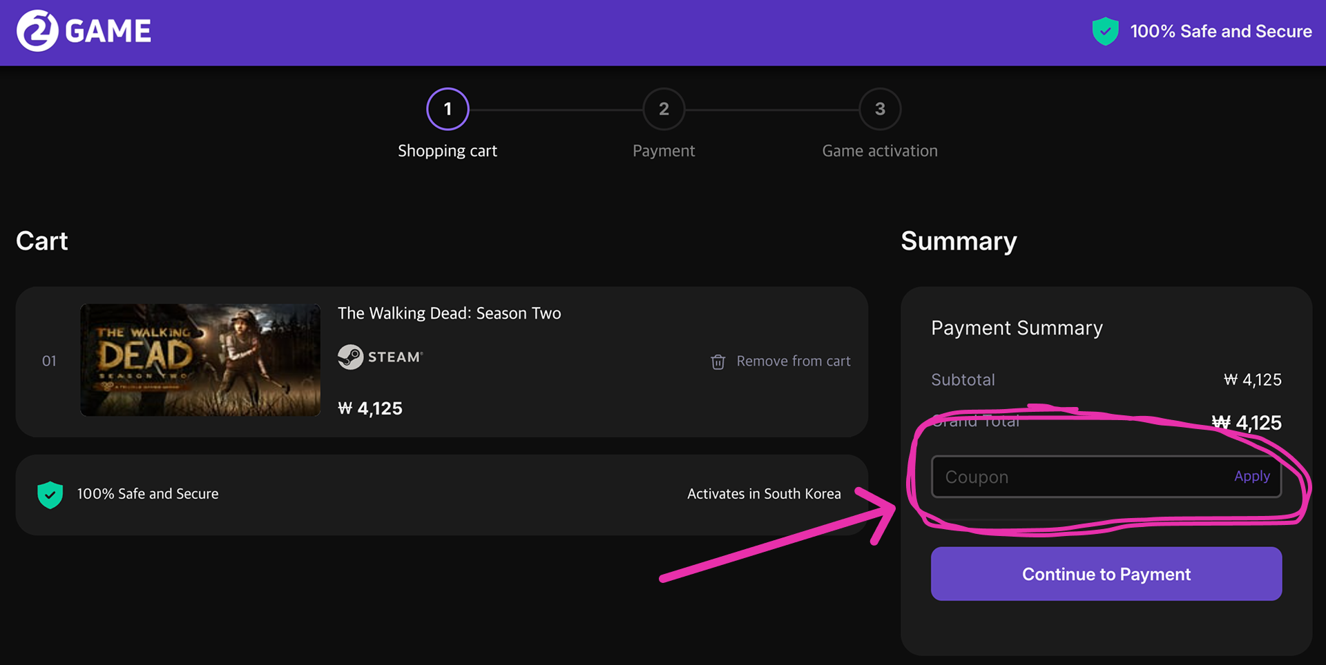This screenshot has height=665, width=1326.
Task: Open The Walking Dead cover thumbnail
Action: pos(200,360)
